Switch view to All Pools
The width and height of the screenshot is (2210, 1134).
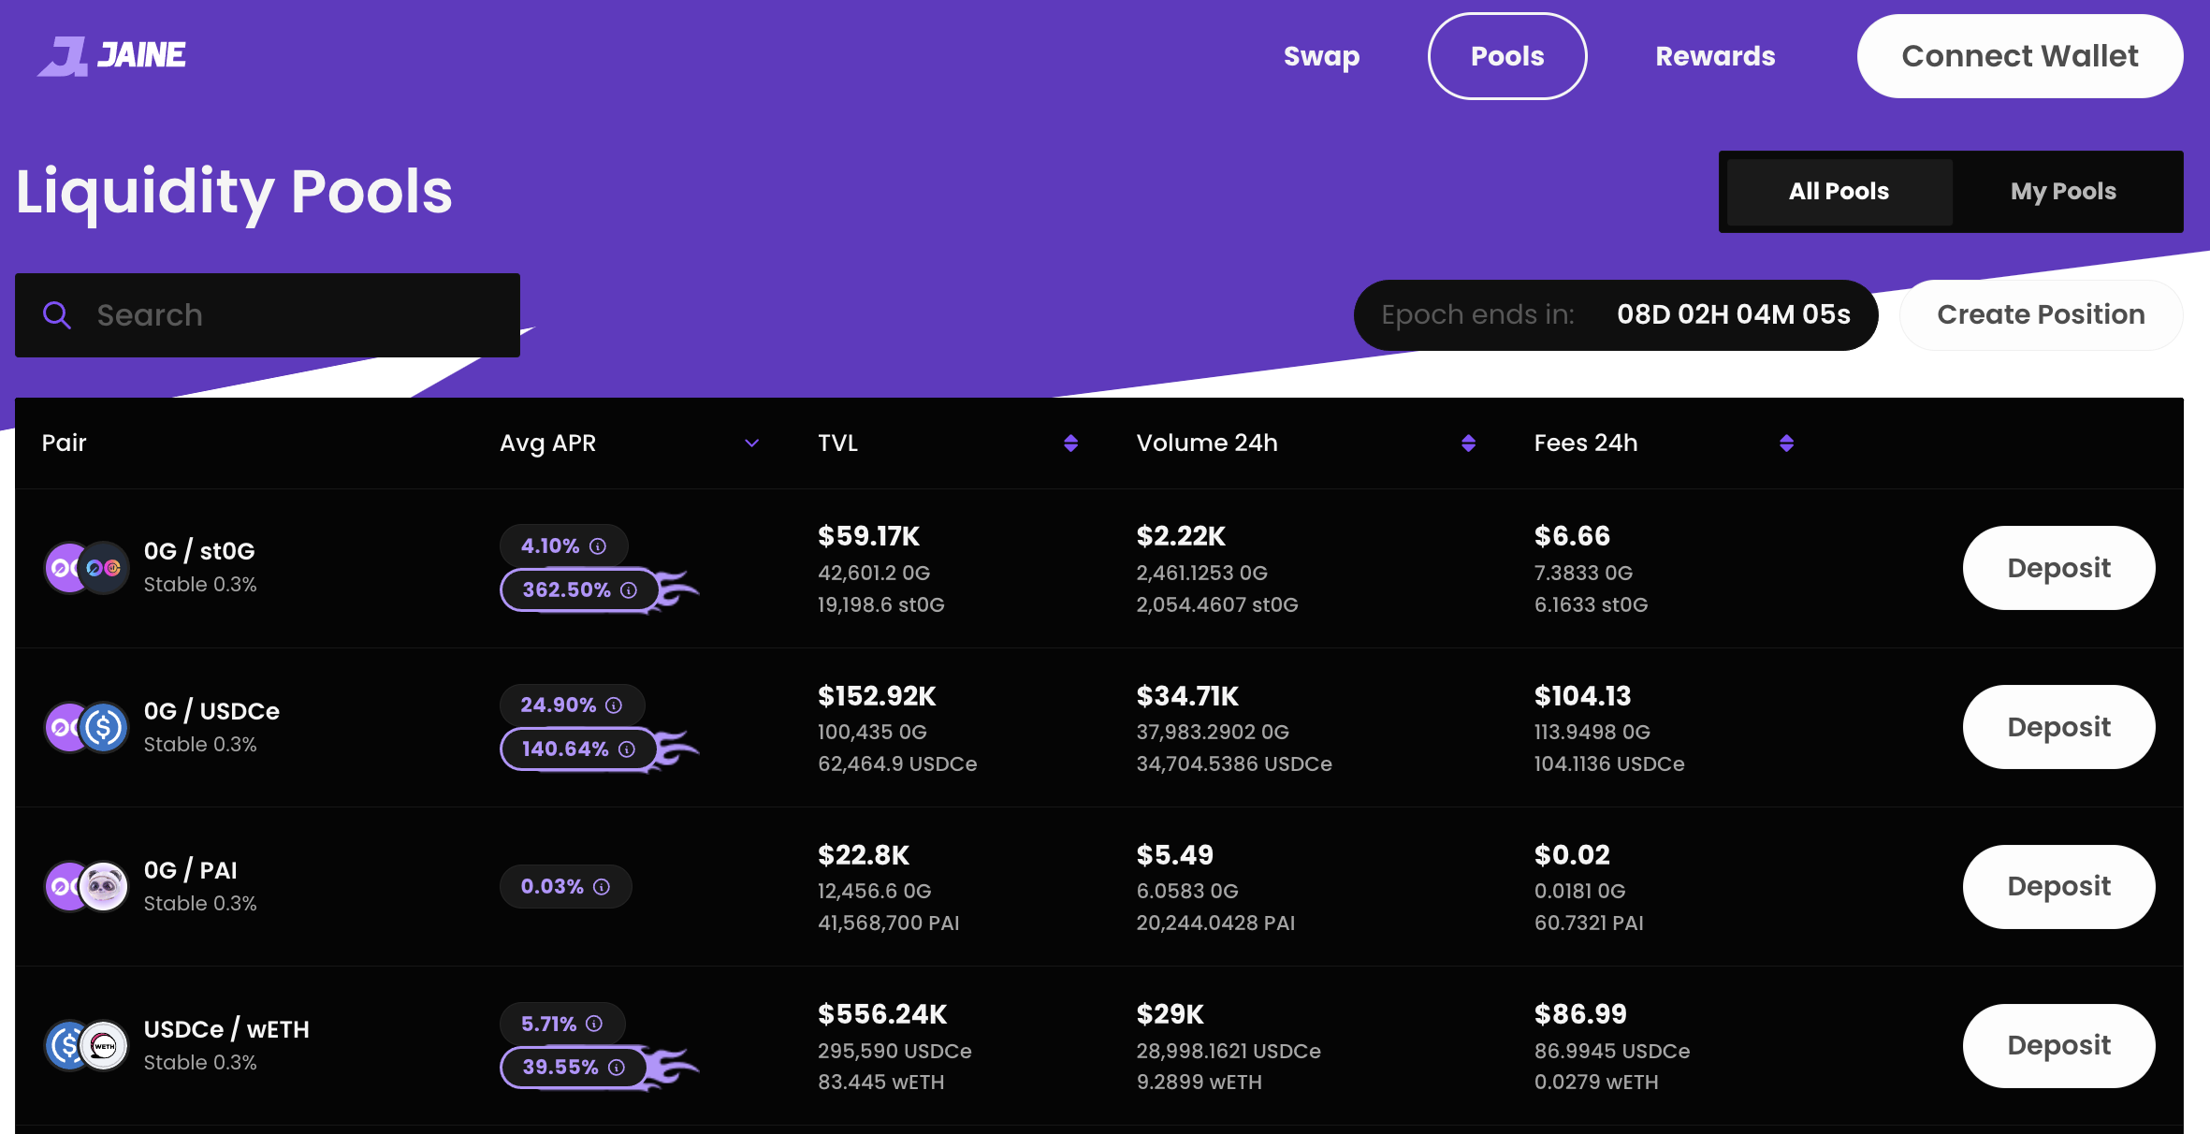click(1839, 192)
